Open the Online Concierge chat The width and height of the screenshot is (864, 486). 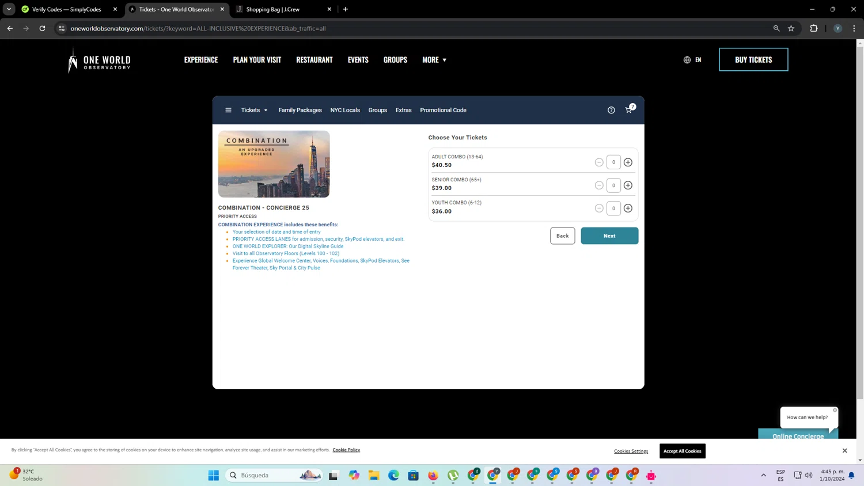pos(798,435)
